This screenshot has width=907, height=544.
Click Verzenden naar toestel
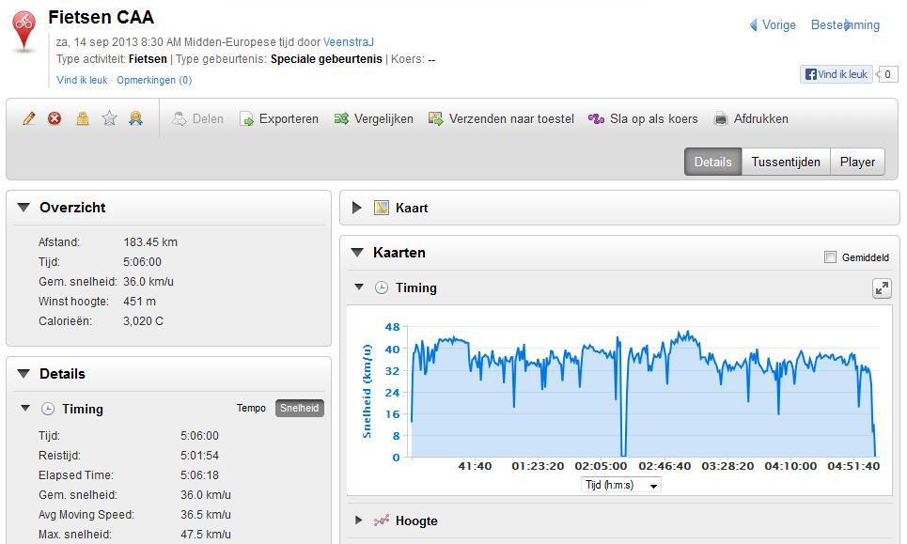501,118
